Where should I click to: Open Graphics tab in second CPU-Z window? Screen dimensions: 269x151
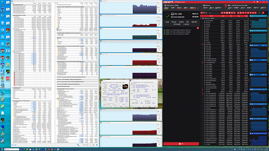[x=146, y=82]
